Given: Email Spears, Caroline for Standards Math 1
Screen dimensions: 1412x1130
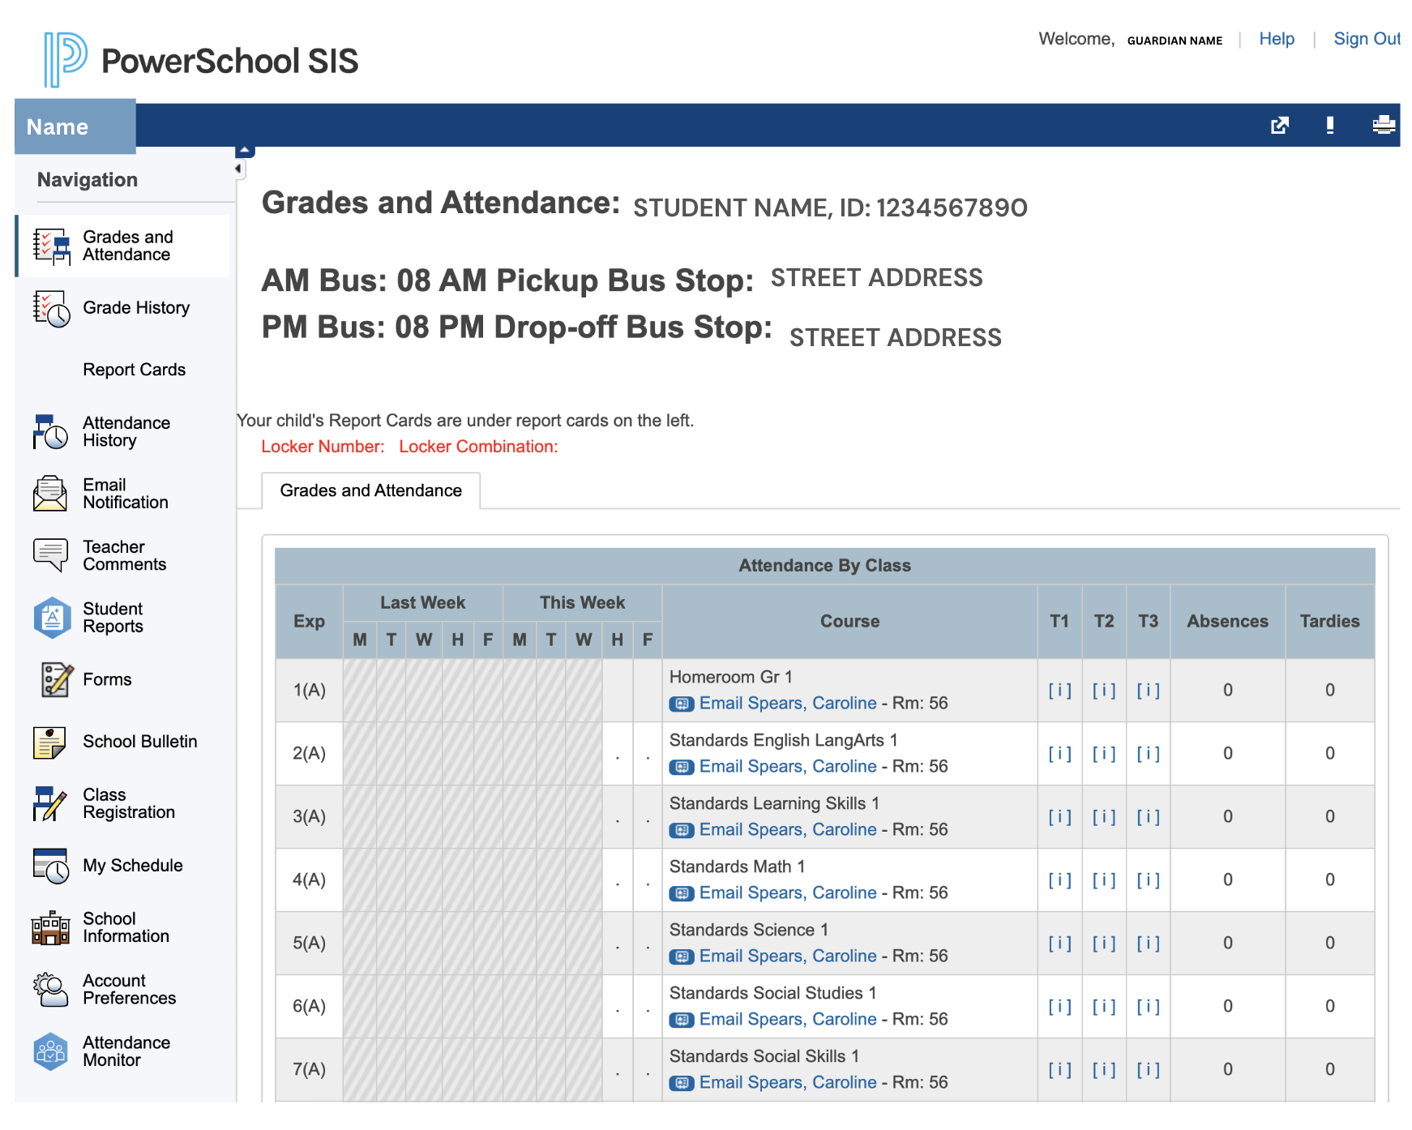Looking at the screenshot, I should pyautogui.click(x=787, y=892).
